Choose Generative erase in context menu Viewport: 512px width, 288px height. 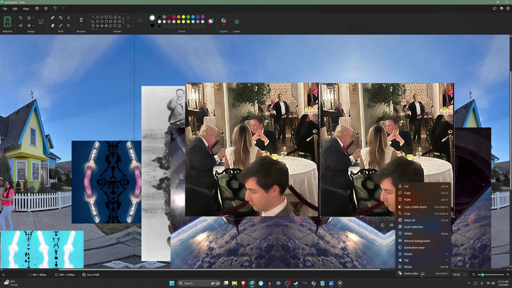[x=423, y=248]
